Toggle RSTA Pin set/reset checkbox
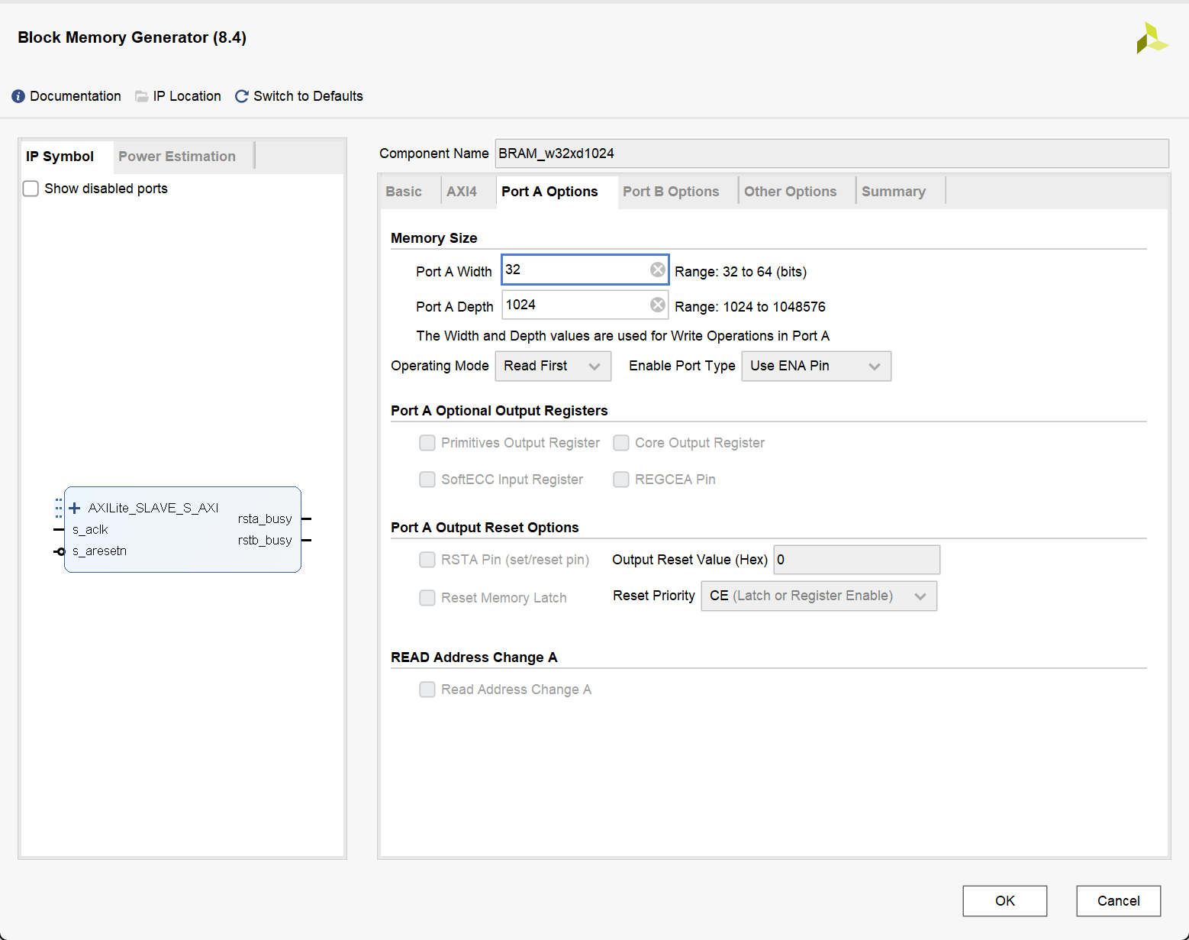 point(427,560)
